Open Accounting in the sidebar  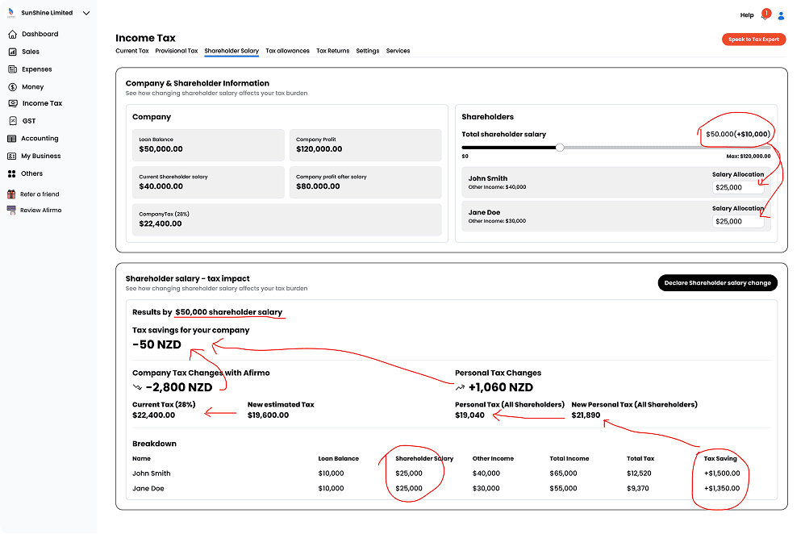pos(40,139)
